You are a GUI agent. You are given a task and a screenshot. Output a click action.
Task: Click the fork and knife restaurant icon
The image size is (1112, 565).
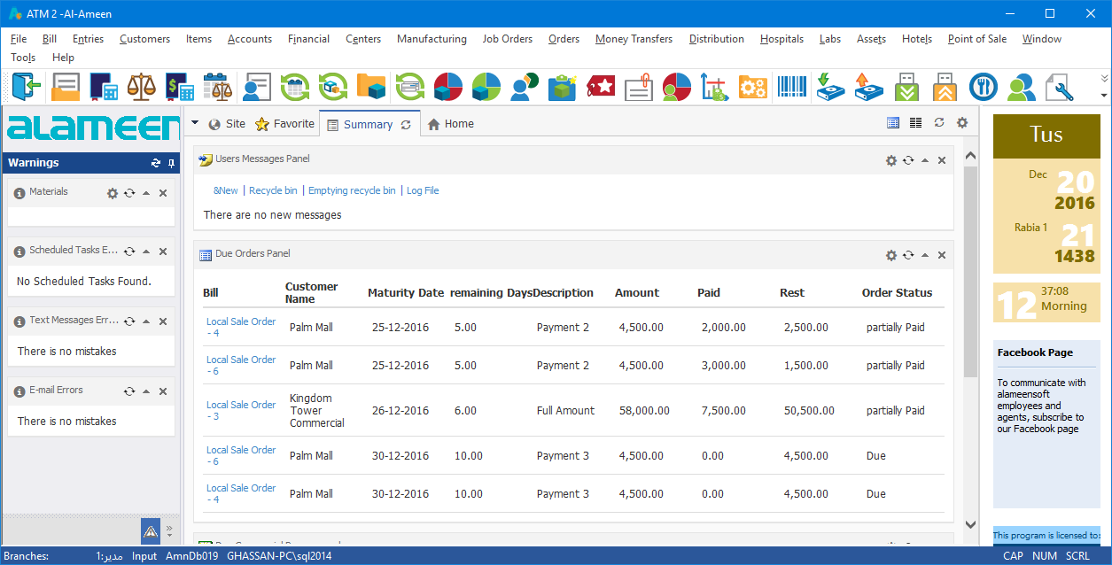tap(983, 87)
